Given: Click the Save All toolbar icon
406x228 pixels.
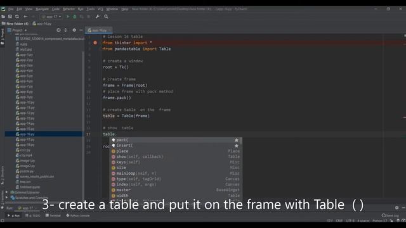Looking at the screenshot, I should pos(10,16).
